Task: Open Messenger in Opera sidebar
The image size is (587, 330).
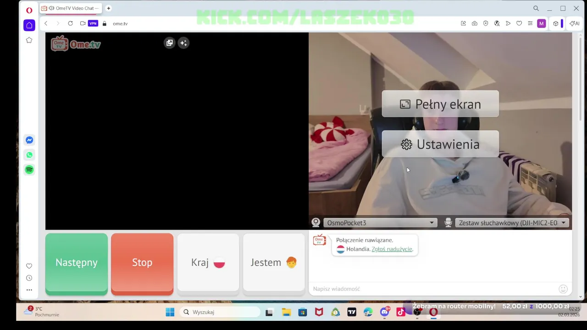Action: pyautogui.click(x=29, y=140)
